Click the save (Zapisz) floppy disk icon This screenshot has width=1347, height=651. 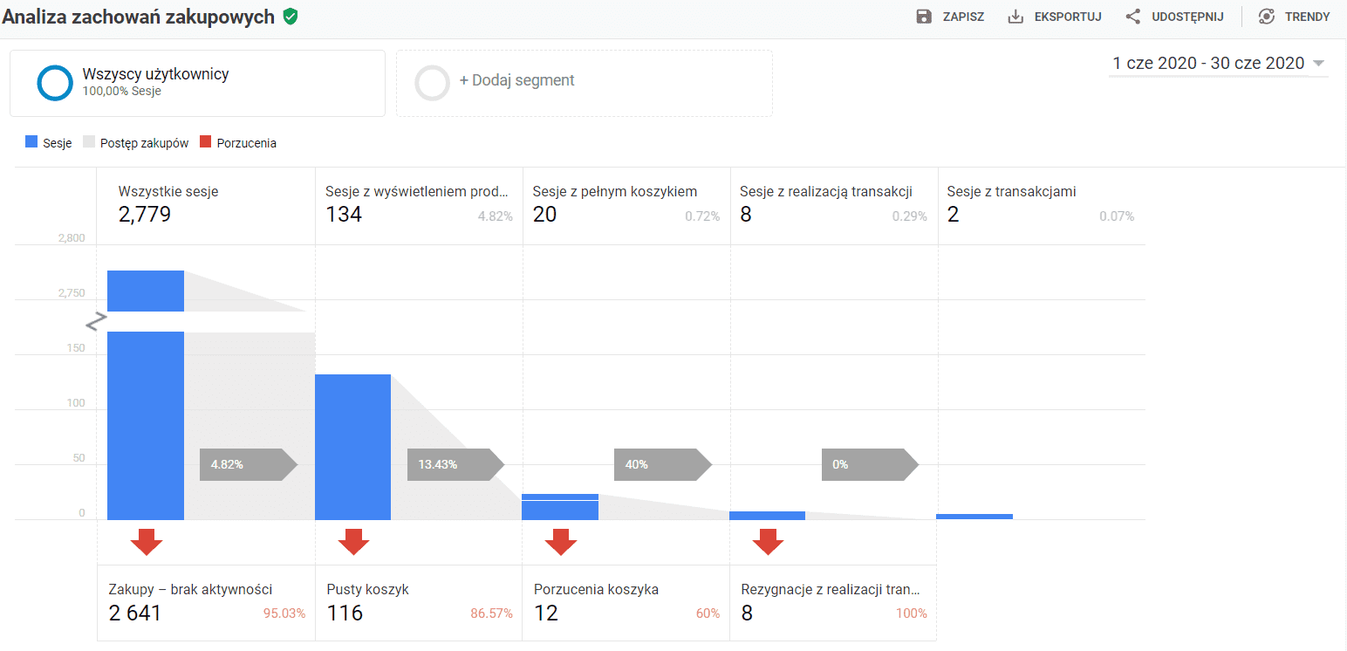tap(924, 17)
